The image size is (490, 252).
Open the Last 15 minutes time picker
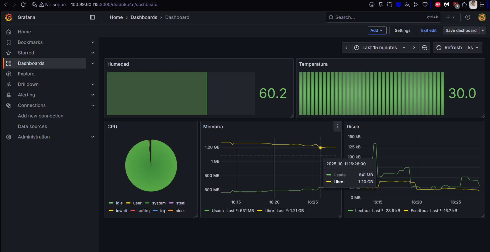point(380,48)
